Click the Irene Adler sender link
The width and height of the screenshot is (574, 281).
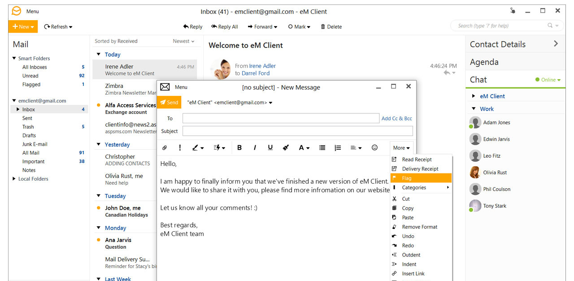262,66
